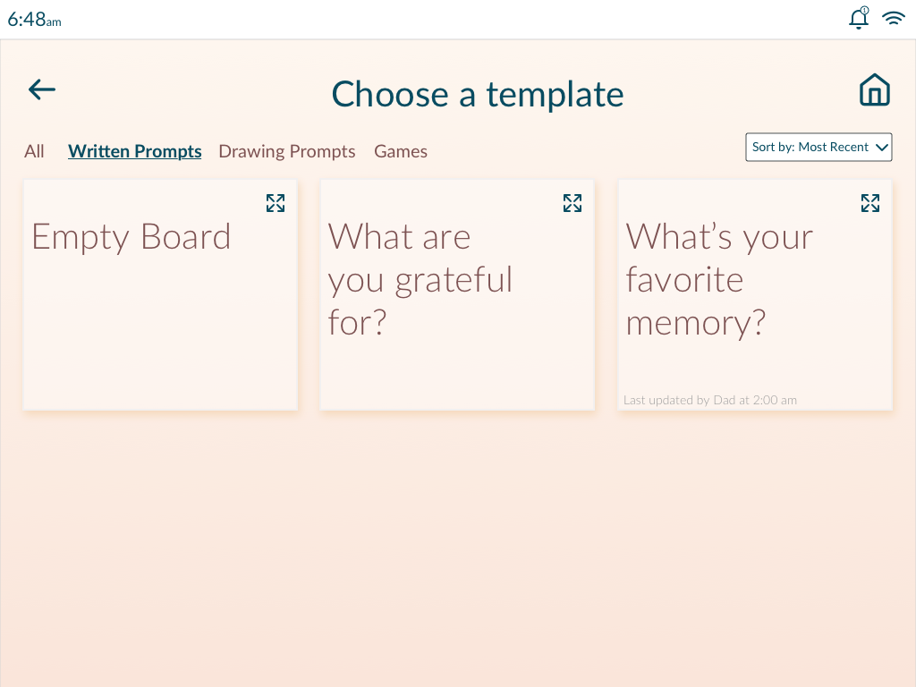The image size is (916, 687).
Task: Click Last updated by Dad text
Action: tap(709, 400)
